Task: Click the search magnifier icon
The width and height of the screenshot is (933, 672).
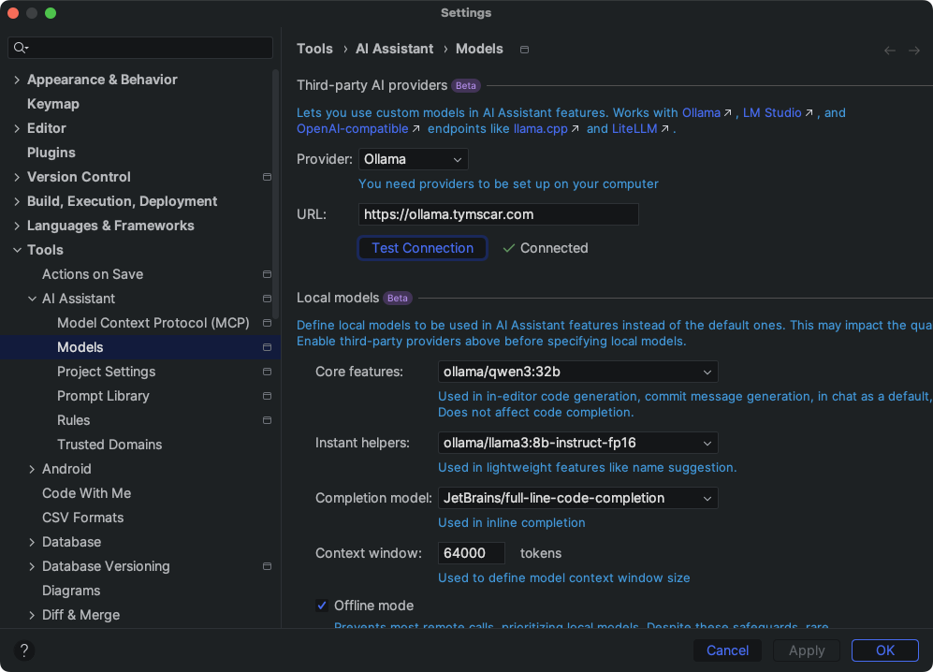Action: tap(21, 48)
